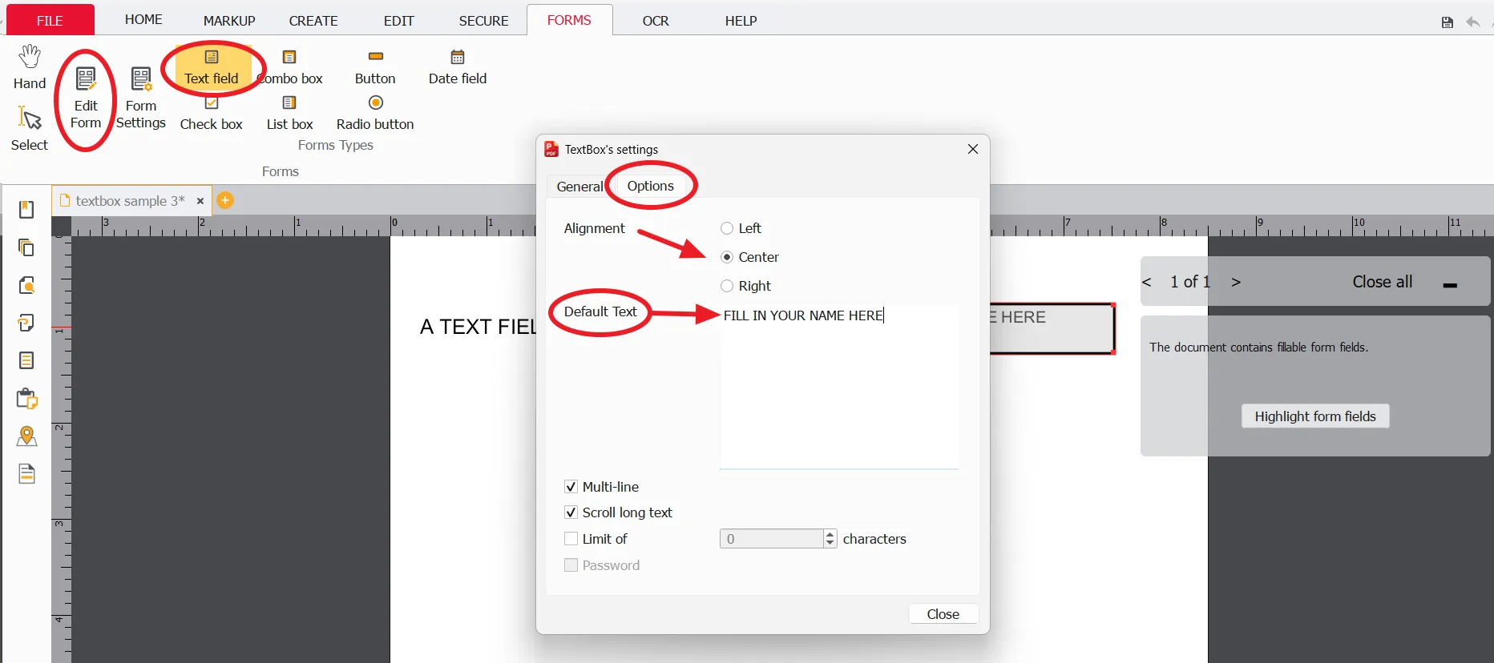Insert a Button form field
Viewport: 1494px width, 663px height.
coord(375,67)
